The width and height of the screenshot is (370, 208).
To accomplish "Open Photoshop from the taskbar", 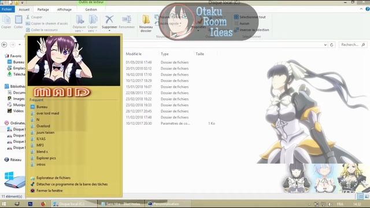I will (30, 204).
